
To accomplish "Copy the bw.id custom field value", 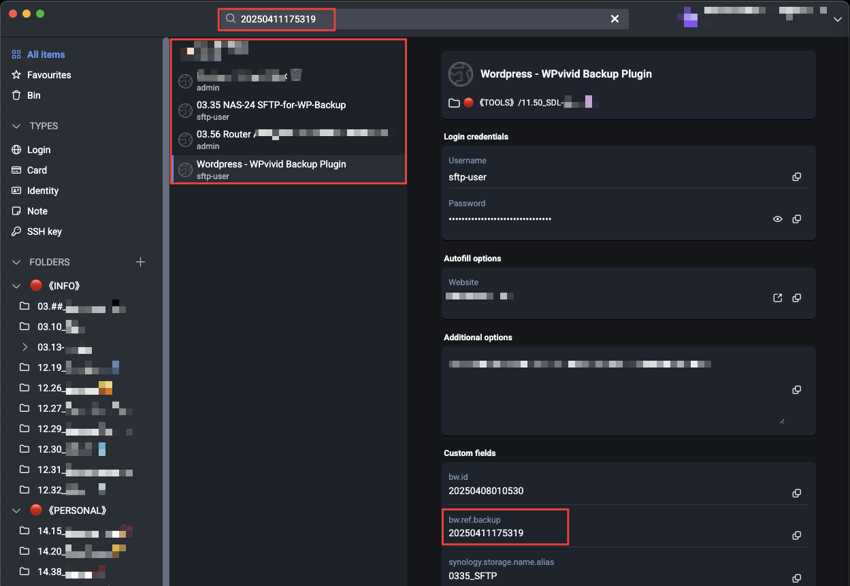I will click(x=796, y=493).
